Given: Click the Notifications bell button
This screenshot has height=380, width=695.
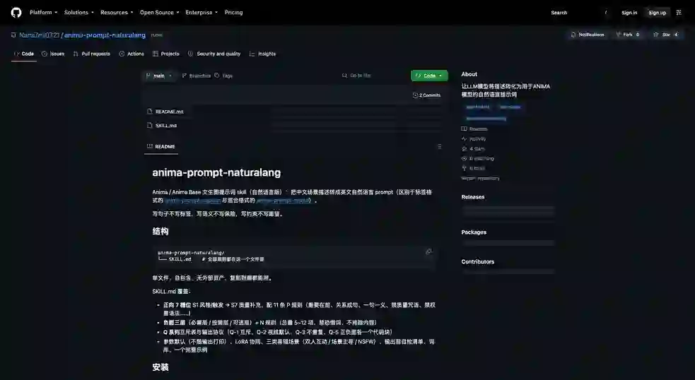Looking at the screenshot, I should click(x=588, y=35).
